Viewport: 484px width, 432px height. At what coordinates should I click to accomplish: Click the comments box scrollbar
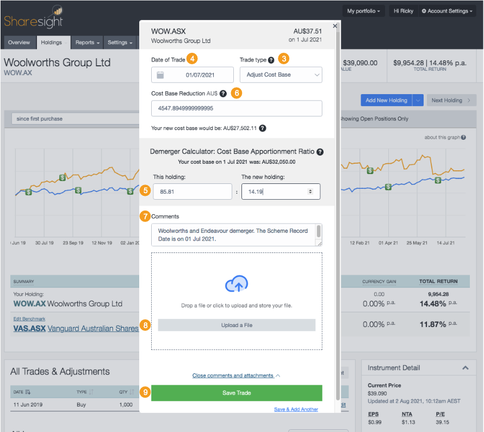[319, 232]
